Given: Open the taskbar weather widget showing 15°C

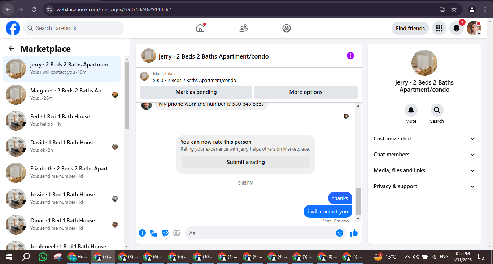Looking at the screenshot, I should point(385,257).
